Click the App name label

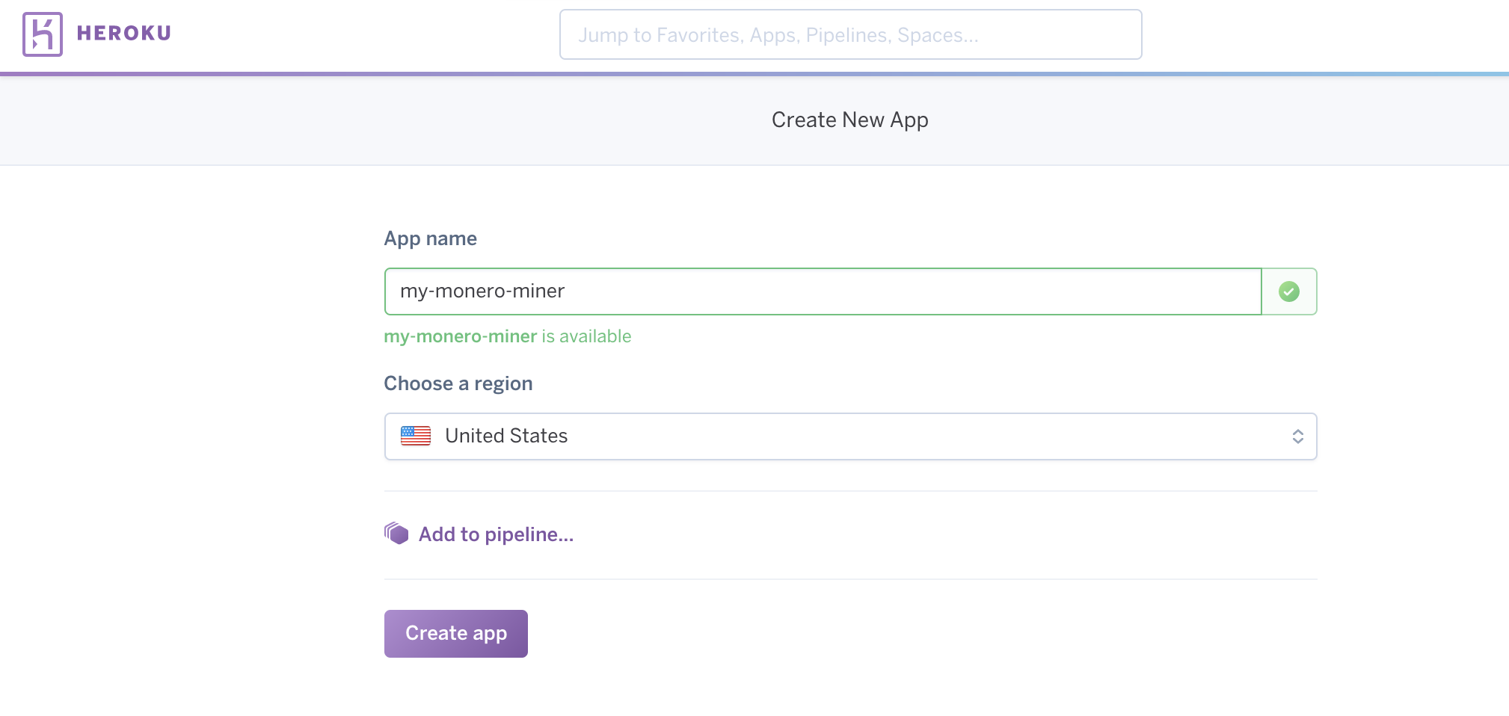[x=431, y=239]
